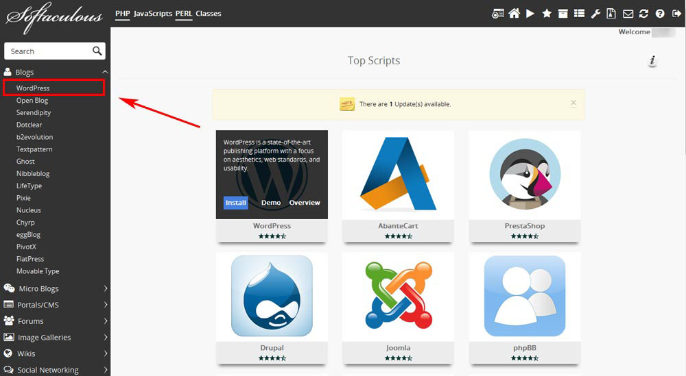
Task: Select WordPress in the Blogs list
Action: pos(33,88)
